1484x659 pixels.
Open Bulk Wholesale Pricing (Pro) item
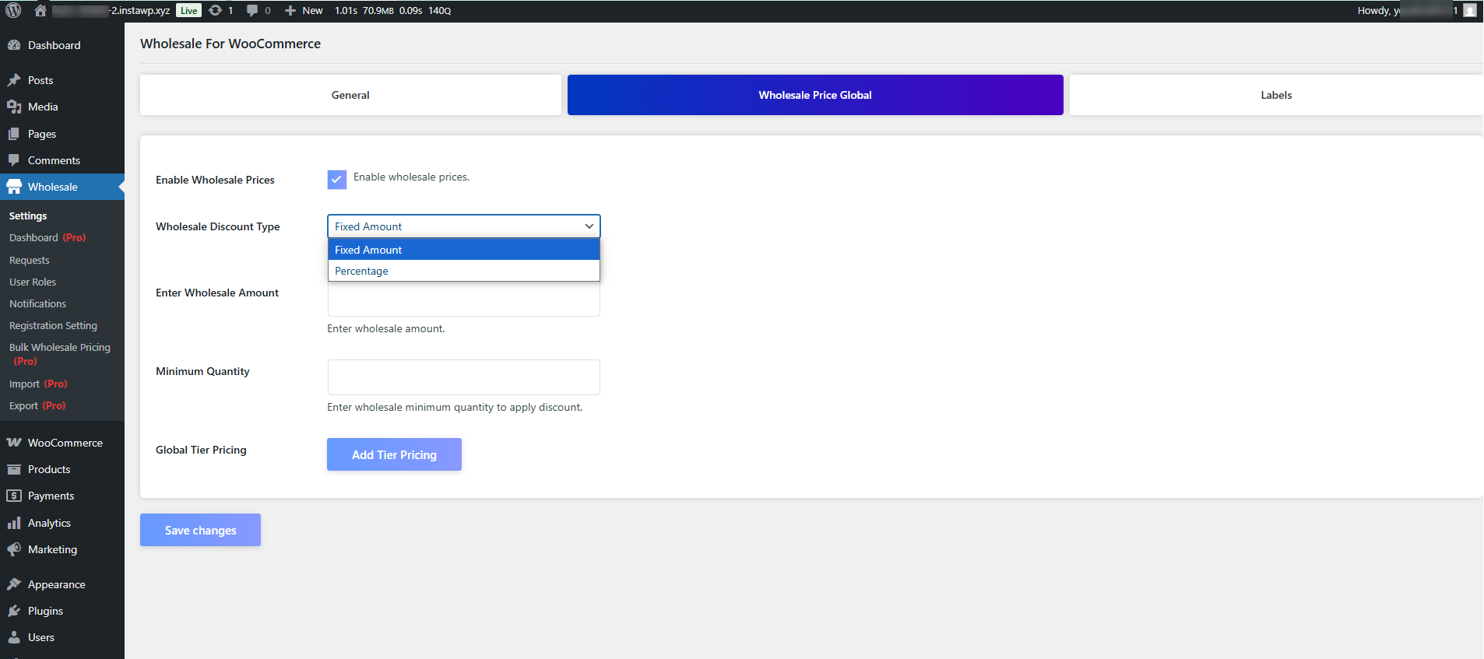tap(60, 354)
